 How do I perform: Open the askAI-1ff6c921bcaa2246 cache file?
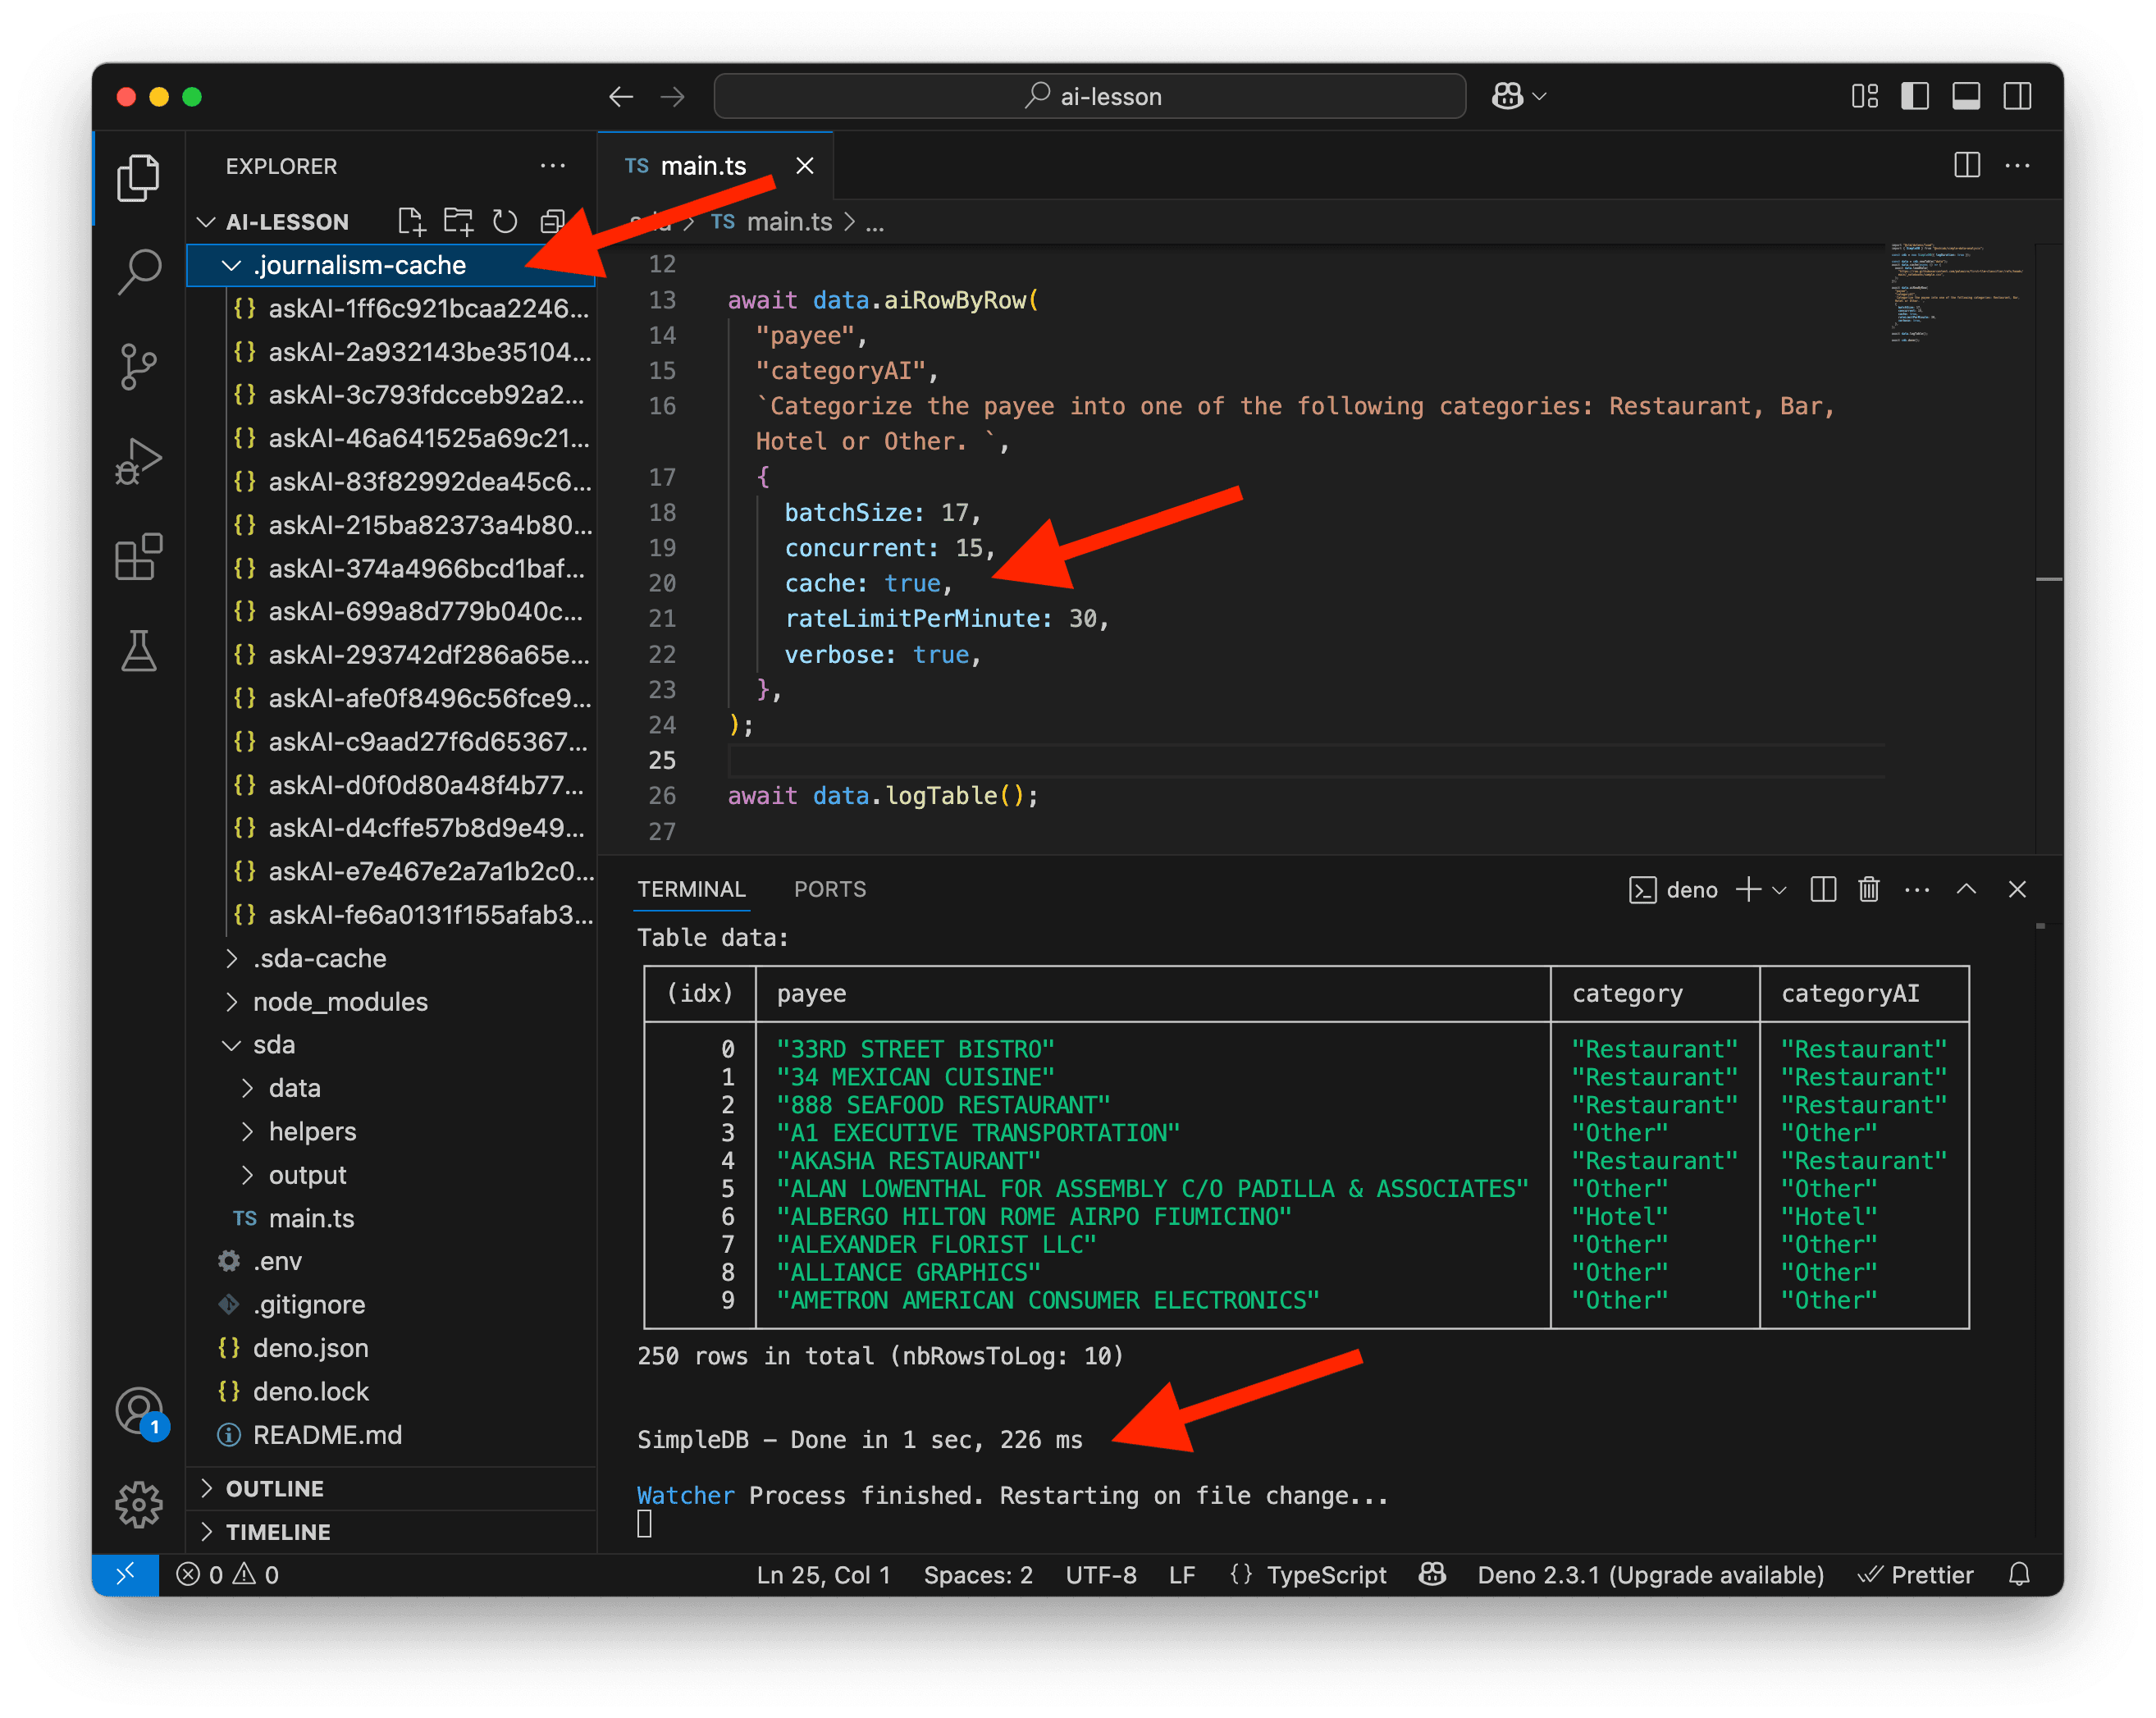point(391,308)
